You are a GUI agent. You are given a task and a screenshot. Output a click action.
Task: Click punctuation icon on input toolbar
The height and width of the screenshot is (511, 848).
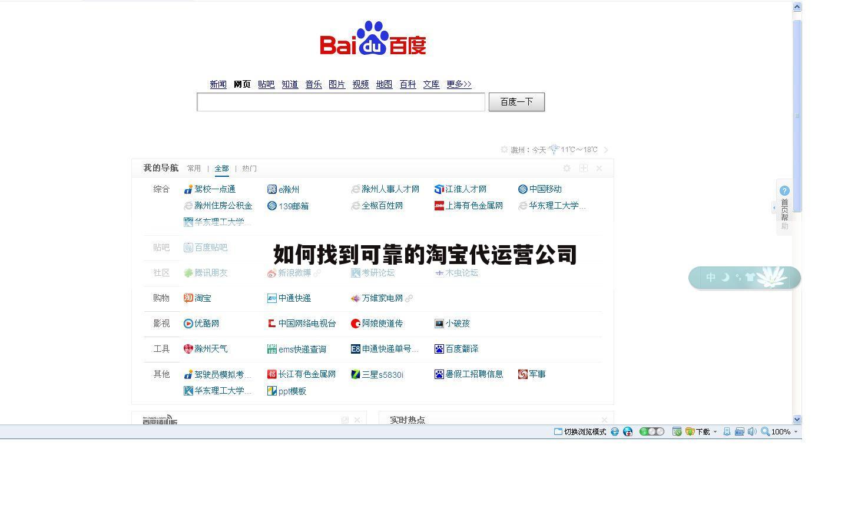pyautogui.click(x=738, y=277)
